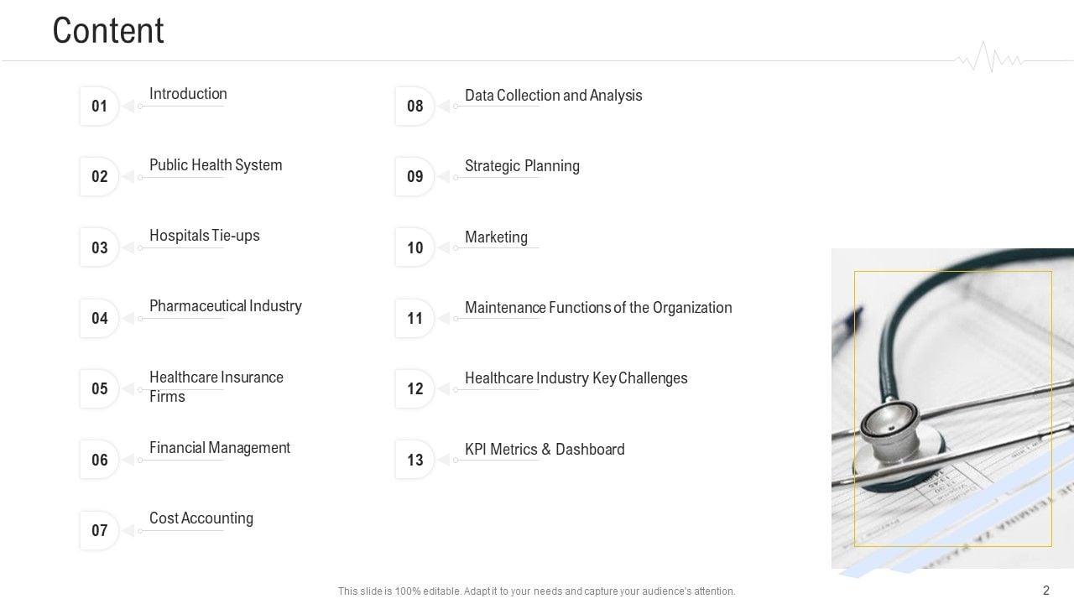This screenshot has width=1074, height=604.
Task: Select the 10 number badge
Action: pyautogui.click(x=415, y=247)
